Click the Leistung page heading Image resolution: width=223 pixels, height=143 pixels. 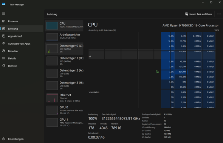[52, 14]
